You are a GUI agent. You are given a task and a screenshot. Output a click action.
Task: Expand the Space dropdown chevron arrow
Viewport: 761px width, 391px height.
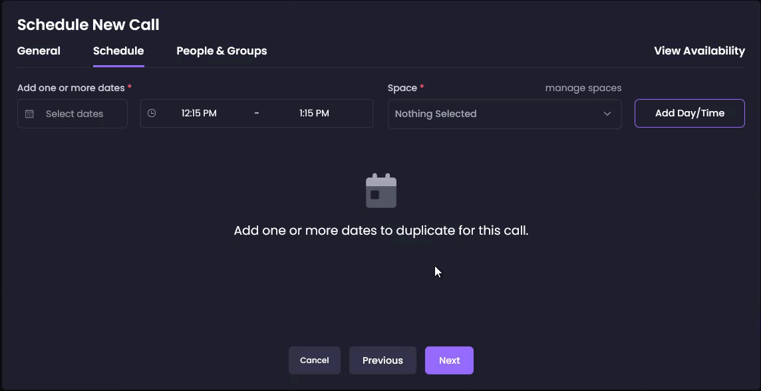pos(607,114)
